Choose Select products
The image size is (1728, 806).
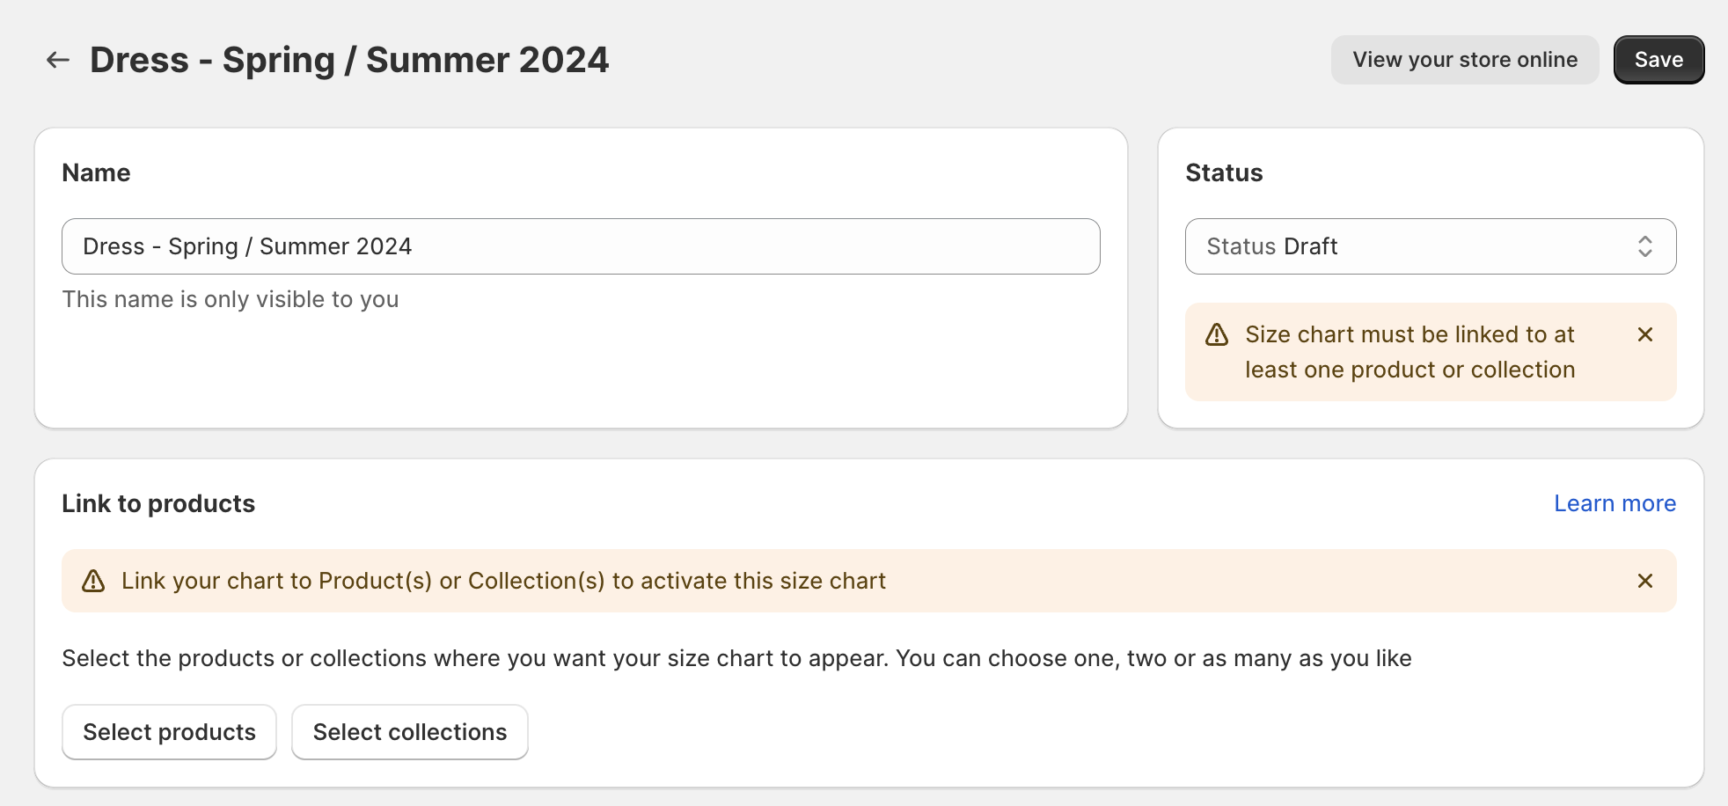[169, 732]
